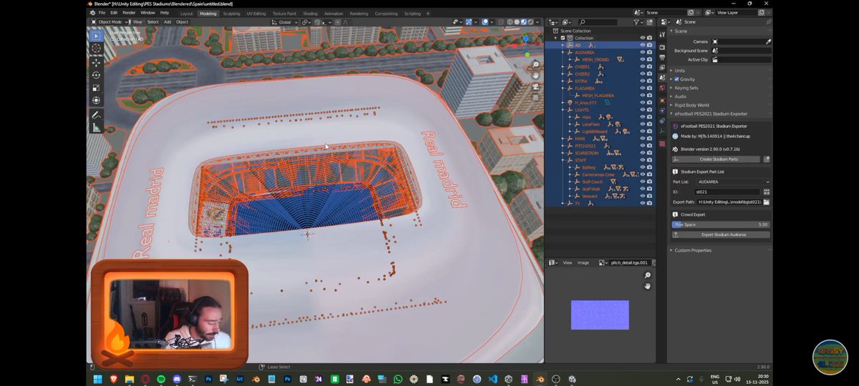Open the image editor View menu
Screen dimensions: 859x386
tap(567, 262)
